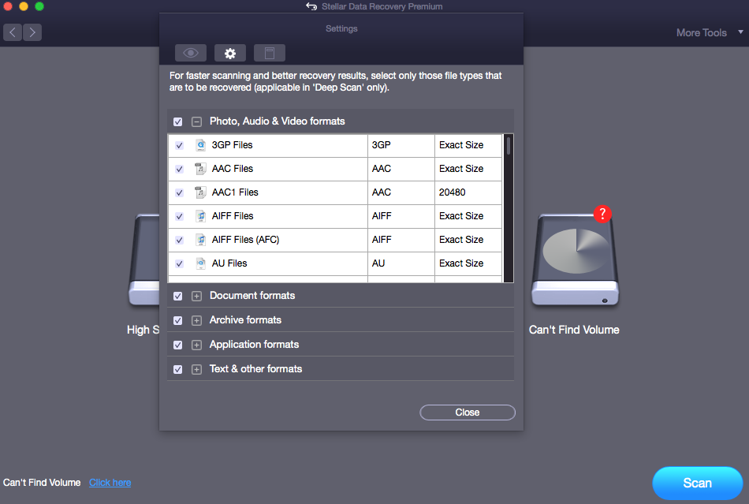Uncheck the AIFF Files checkbox
The width and height of the screenshot is (749, 504).
(x=179, y=216)
